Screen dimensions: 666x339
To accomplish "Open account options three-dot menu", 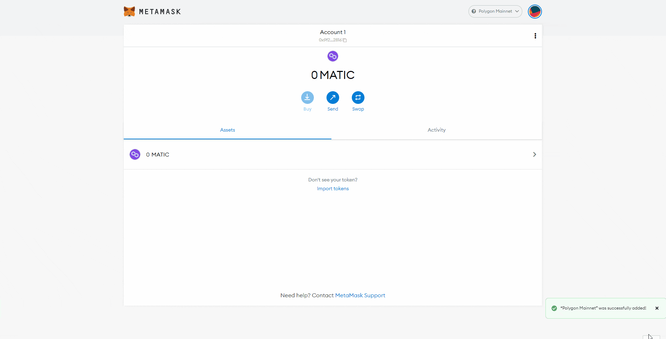I will tap(535, 36).
